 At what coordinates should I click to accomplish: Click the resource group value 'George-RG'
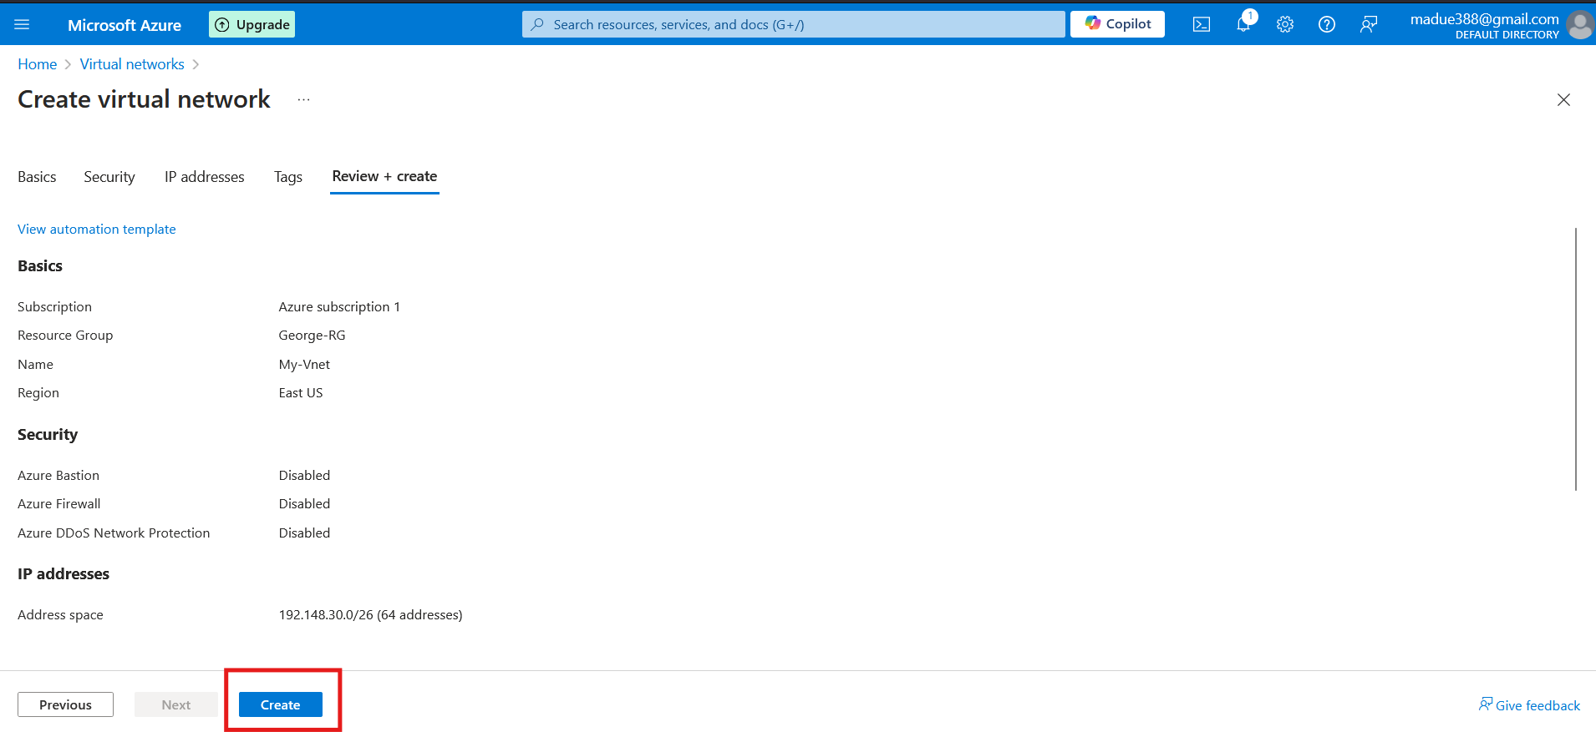pos(313,336)
